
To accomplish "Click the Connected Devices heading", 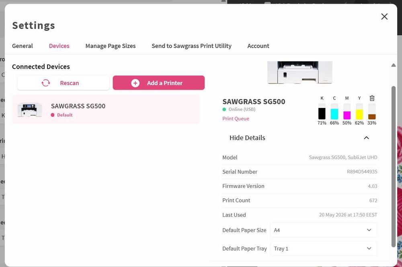I will (x=41, y=67).
